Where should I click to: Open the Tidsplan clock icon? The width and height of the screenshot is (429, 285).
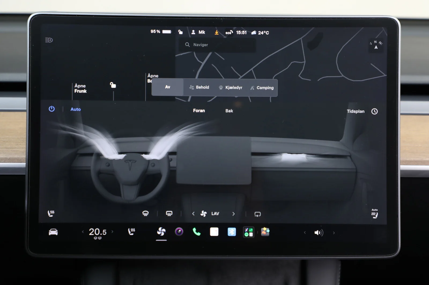point(375,111)
